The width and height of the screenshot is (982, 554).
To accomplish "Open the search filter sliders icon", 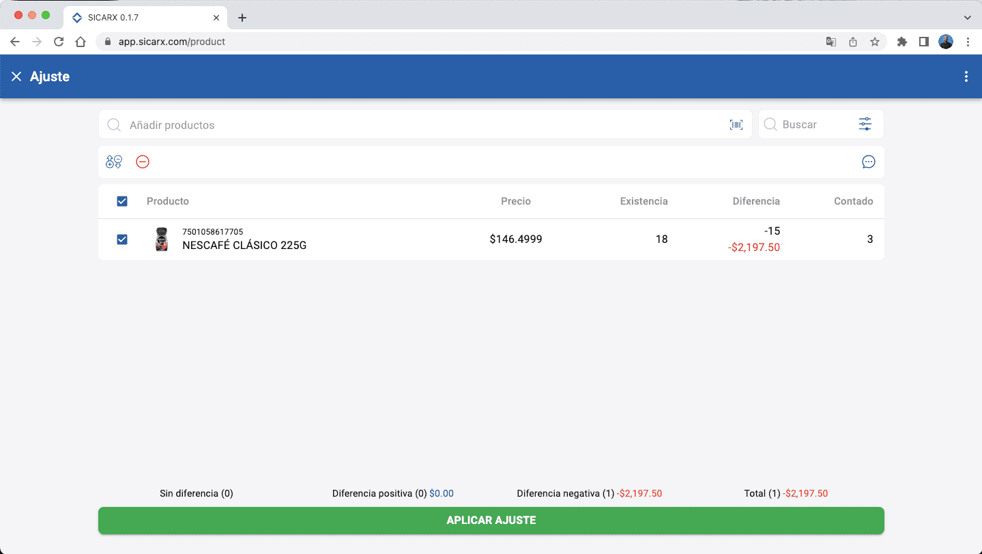I will pos(865,123).
